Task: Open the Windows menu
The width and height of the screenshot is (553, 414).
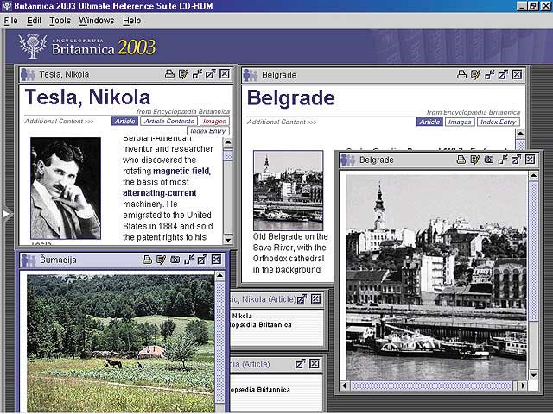Action: pos(97,21)
